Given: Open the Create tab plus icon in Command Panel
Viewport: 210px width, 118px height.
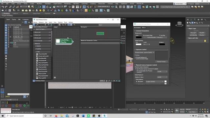Looking at the screenshot, I should tap(188, 20).
